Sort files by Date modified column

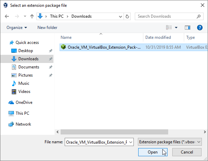click(x=158, y=37)
